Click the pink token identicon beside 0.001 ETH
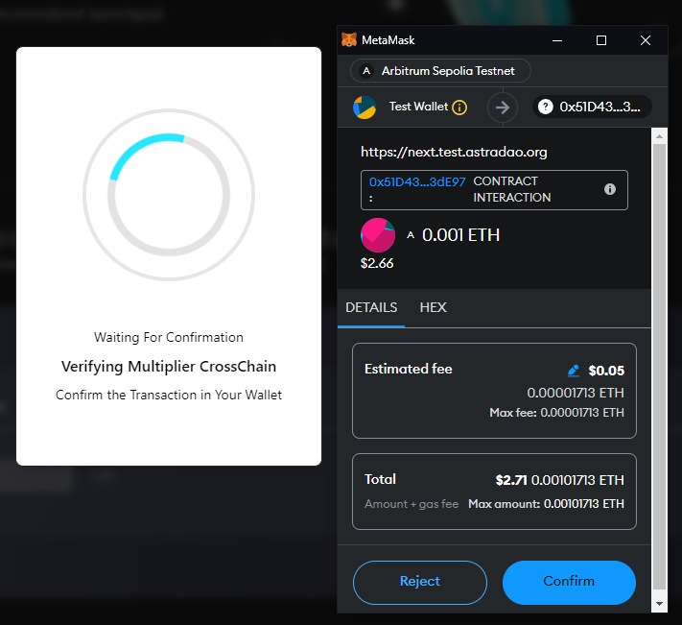 pyautogui.click(x=378, y=235)
